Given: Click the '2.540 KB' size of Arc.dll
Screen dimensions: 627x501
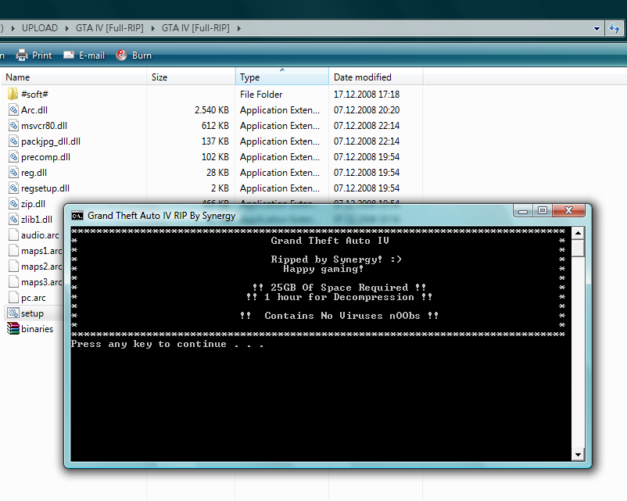Looking at the screenshot, I should coord(212,110).
